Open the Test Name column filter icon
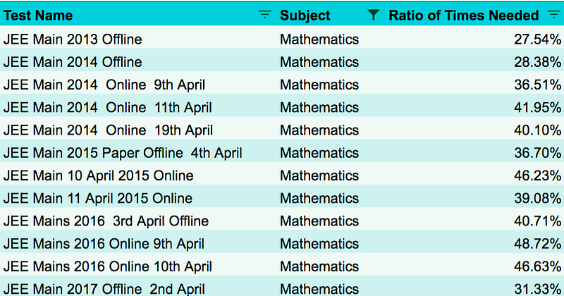The image size is (564, 296). point(265,15)
